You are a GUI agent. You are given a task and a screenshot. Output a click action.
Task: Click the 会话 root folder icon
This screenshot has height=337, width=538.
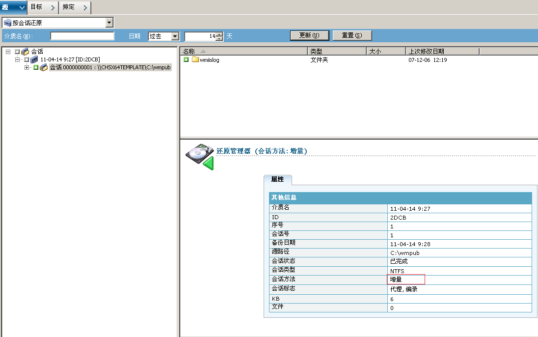pyautogui.click(x=25, y=52)
